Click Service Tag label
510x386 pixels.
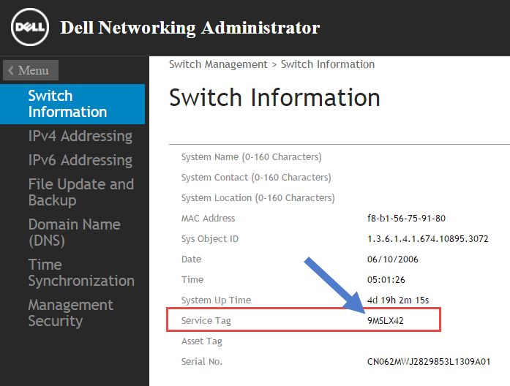pyautogui.click(x=206, y=321)
